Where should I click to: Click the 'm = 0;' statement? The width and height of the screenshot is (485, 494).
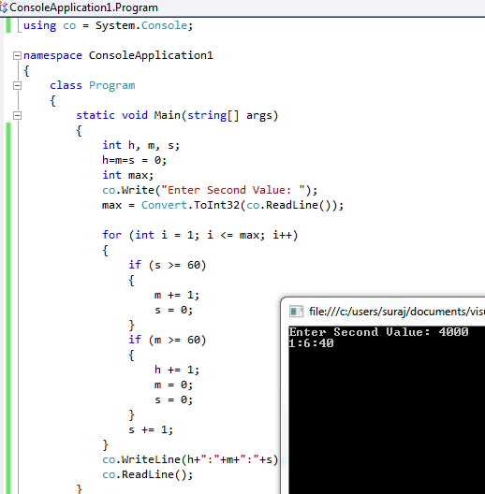pos(173,385)
